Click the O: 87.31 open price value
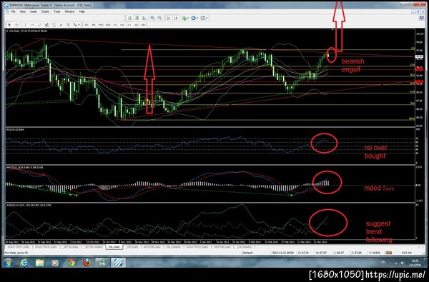 tap(303, 253)
